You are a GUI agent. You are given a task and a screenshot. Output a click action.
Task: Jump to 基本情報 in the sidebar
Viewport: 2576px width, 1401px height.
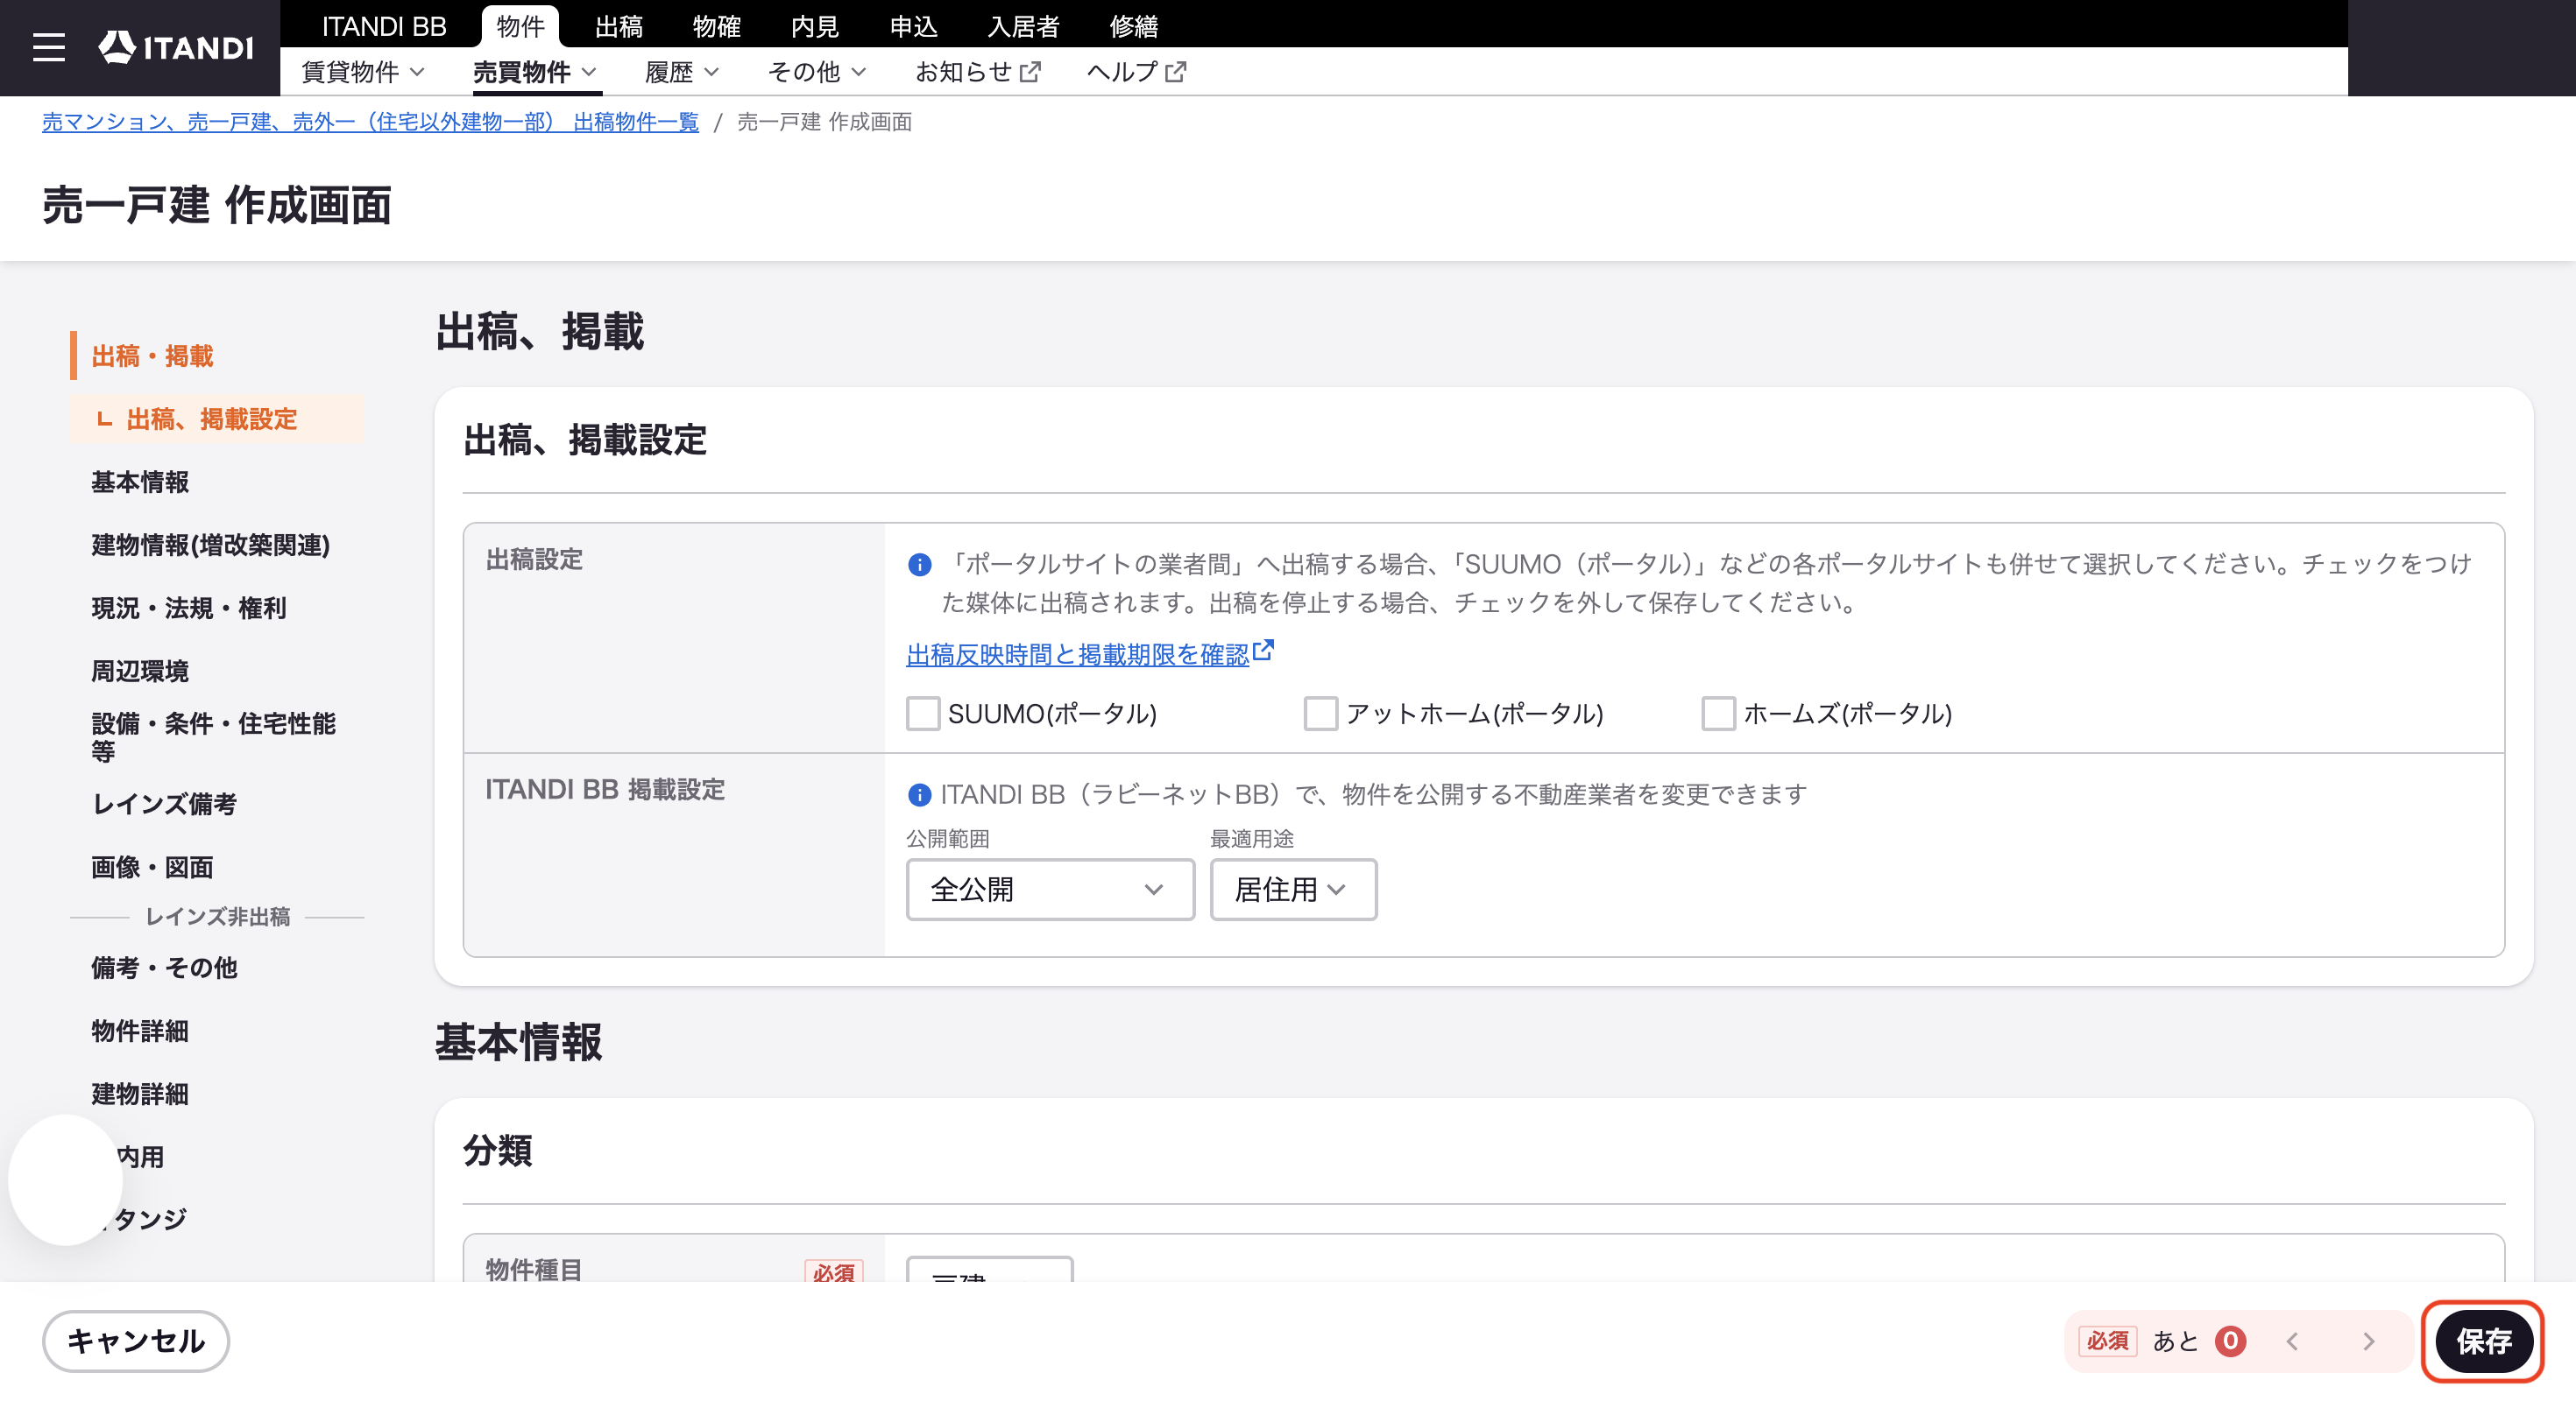[140, 482]
